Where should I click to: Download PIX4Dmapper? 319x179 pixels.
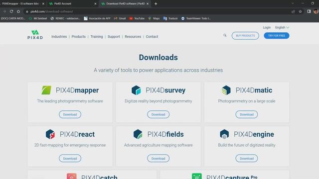pyautogui.click(x=70, y=114)
